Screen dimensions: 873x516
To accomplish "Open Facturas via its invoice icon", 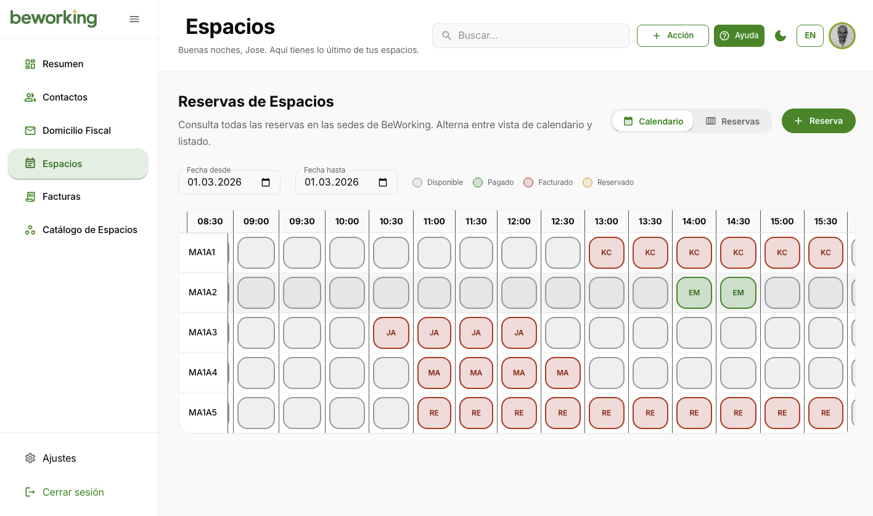I will (x=30, y=196).
